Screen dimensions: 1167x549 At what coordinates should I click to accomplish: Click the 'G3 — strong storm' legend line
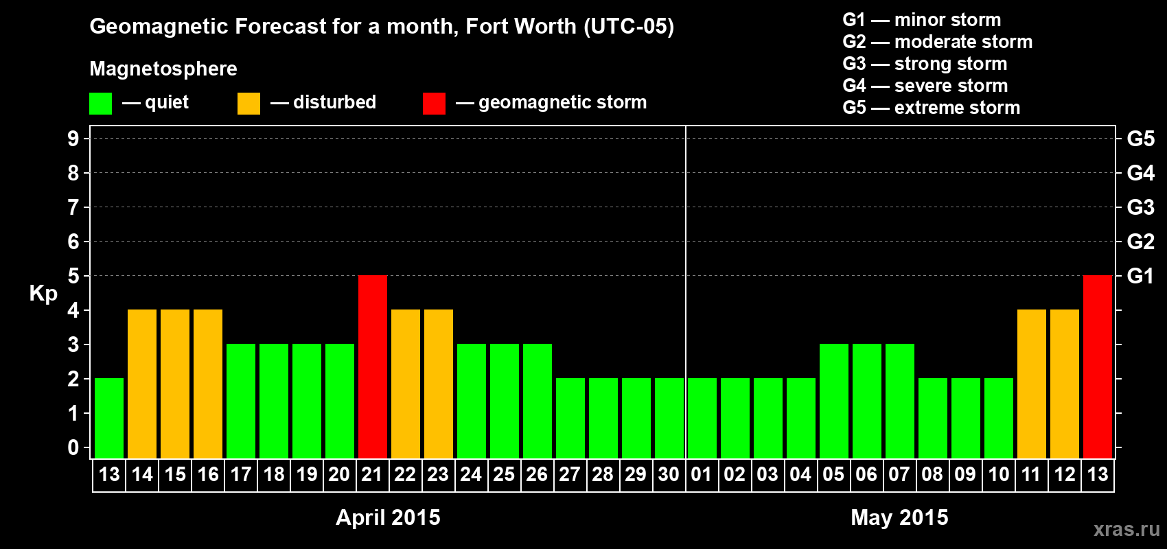tap(925, 64)
